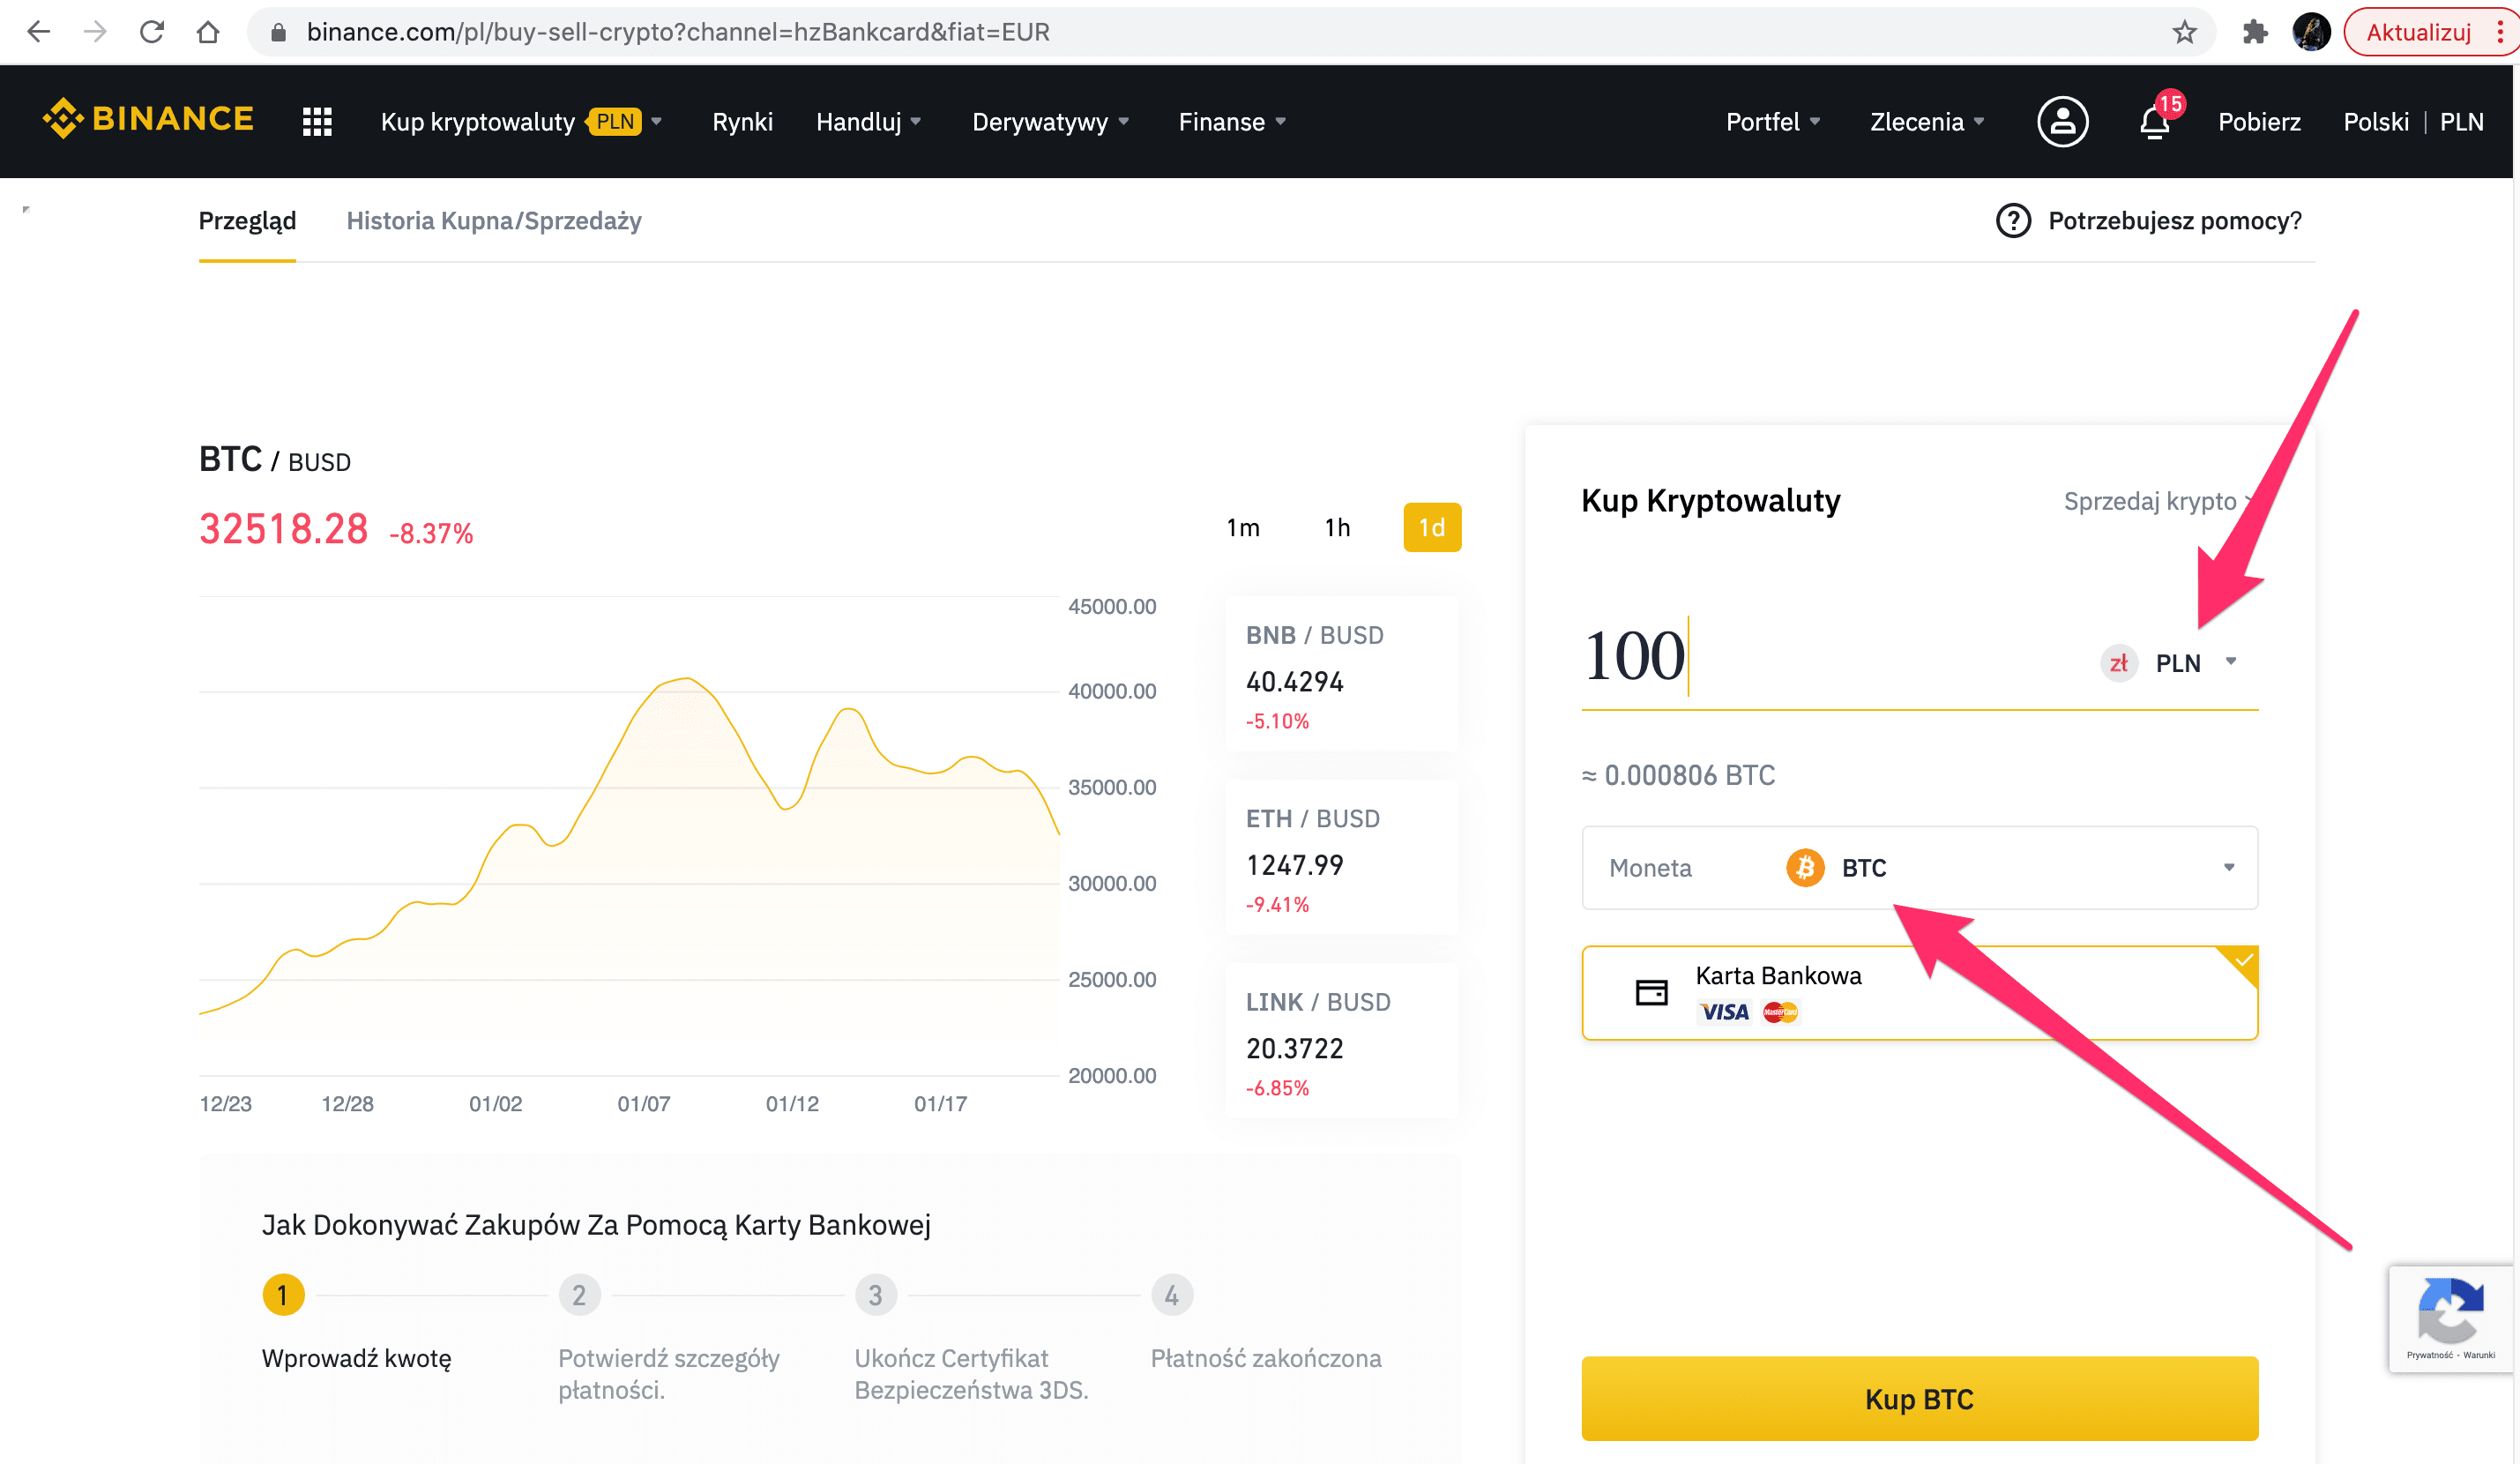The height and width of the screenshot is (1464, 2520).
Task: Click the VISA logo
Action: 1724,1012
